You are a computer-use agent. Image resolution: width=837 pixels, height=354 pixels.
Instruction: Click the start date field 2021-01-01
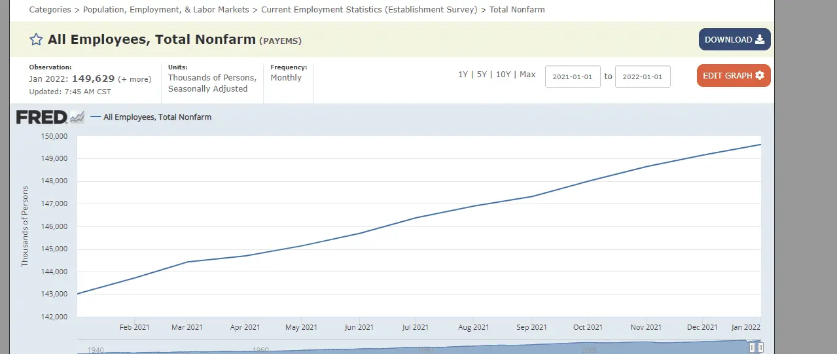coord(572,77)
